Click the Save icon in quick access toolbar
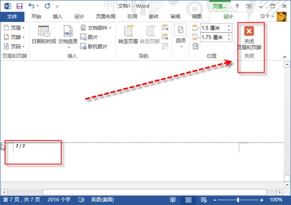 (19, 6)
